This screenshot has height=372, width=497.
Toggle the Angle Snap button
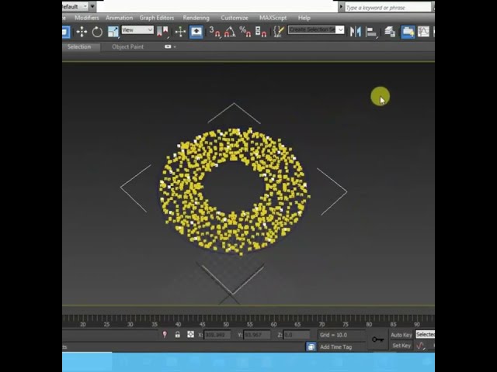click(x=230, y=32)
